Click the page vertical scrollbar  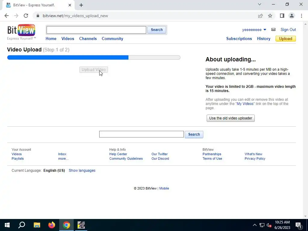(x=305, y=120)
